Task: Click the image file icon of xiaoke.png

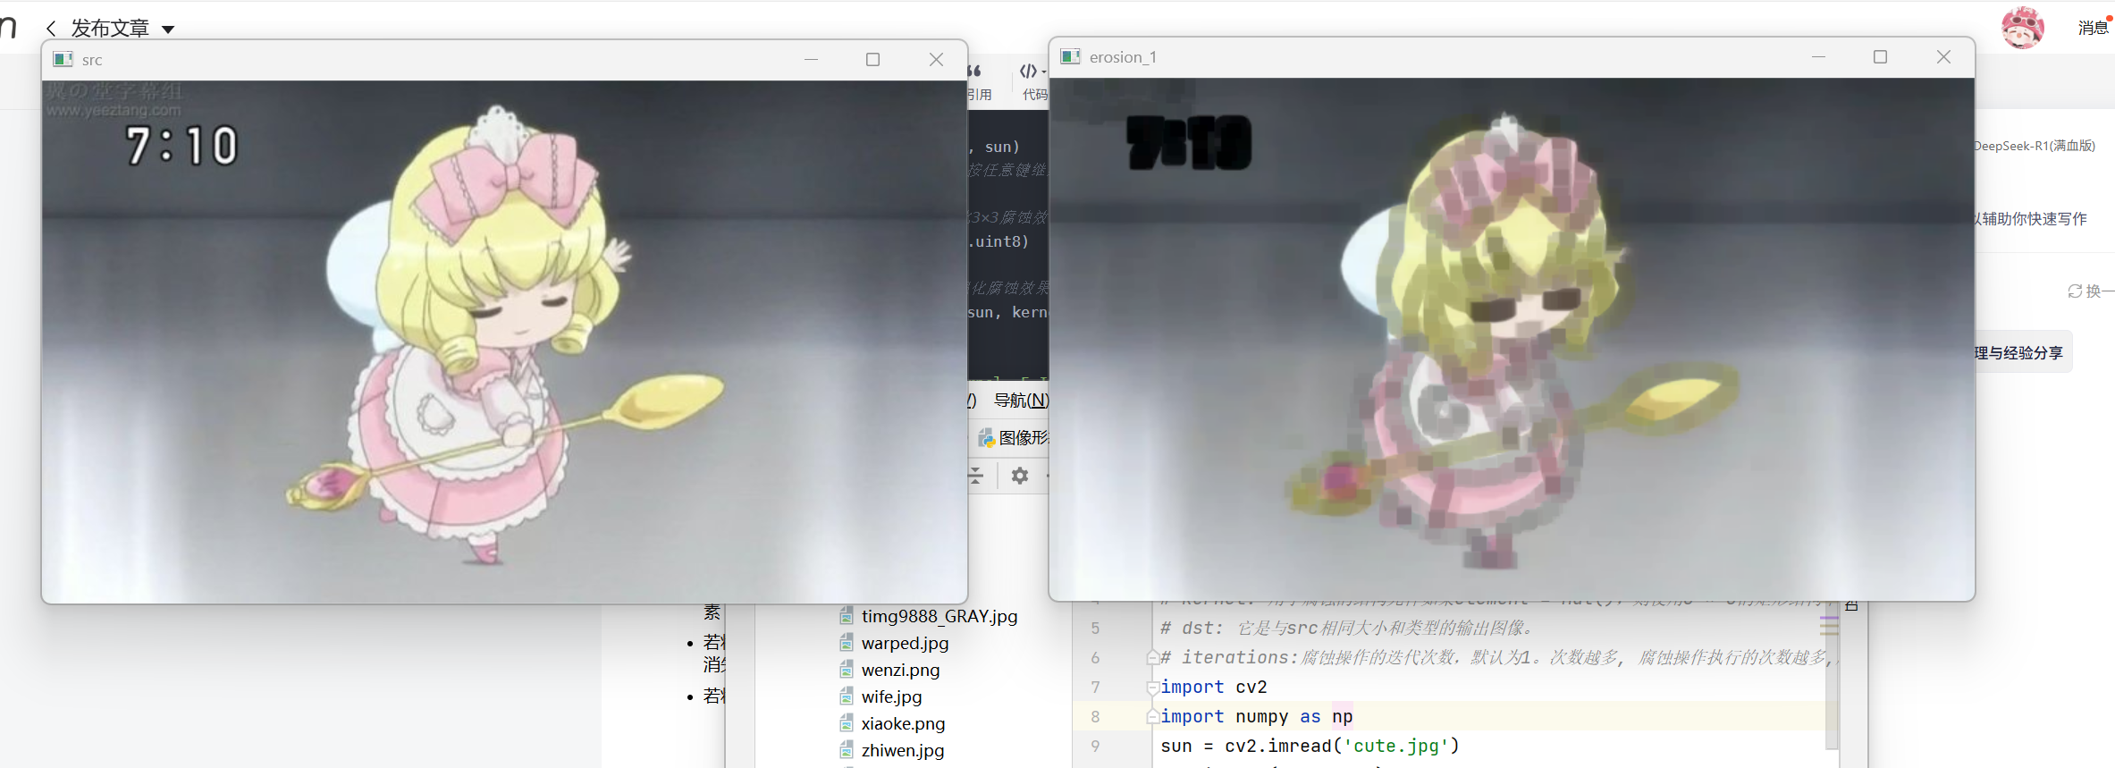Action: (x=847, y=723)
